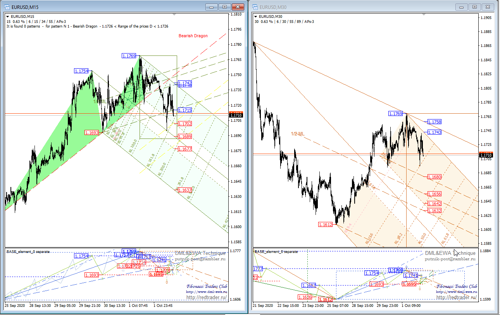Maximize the EURUSD,M15 chart window
Image resolution: width=500 pixels, height=315 pixels.
[224, 7]
